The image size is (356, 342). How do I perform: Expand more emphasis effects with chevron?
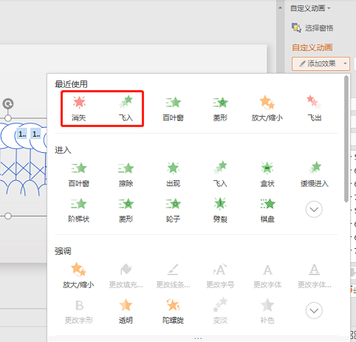(314, 310)
